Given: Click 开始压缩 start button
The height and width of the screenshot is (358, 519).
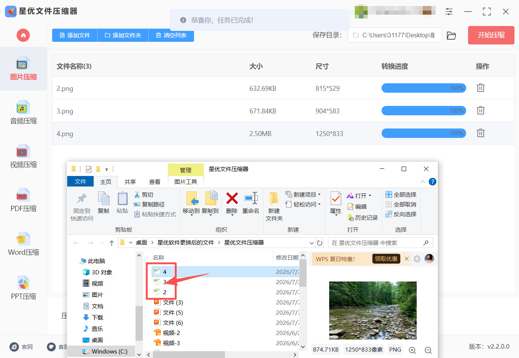Looking at the screenshot, I should (x=491, y=35).
